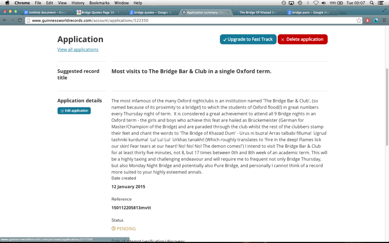Viewport: 389px width, 243px height.
Task: Open Notification Center list icon
Action: [x=381, y=3]
